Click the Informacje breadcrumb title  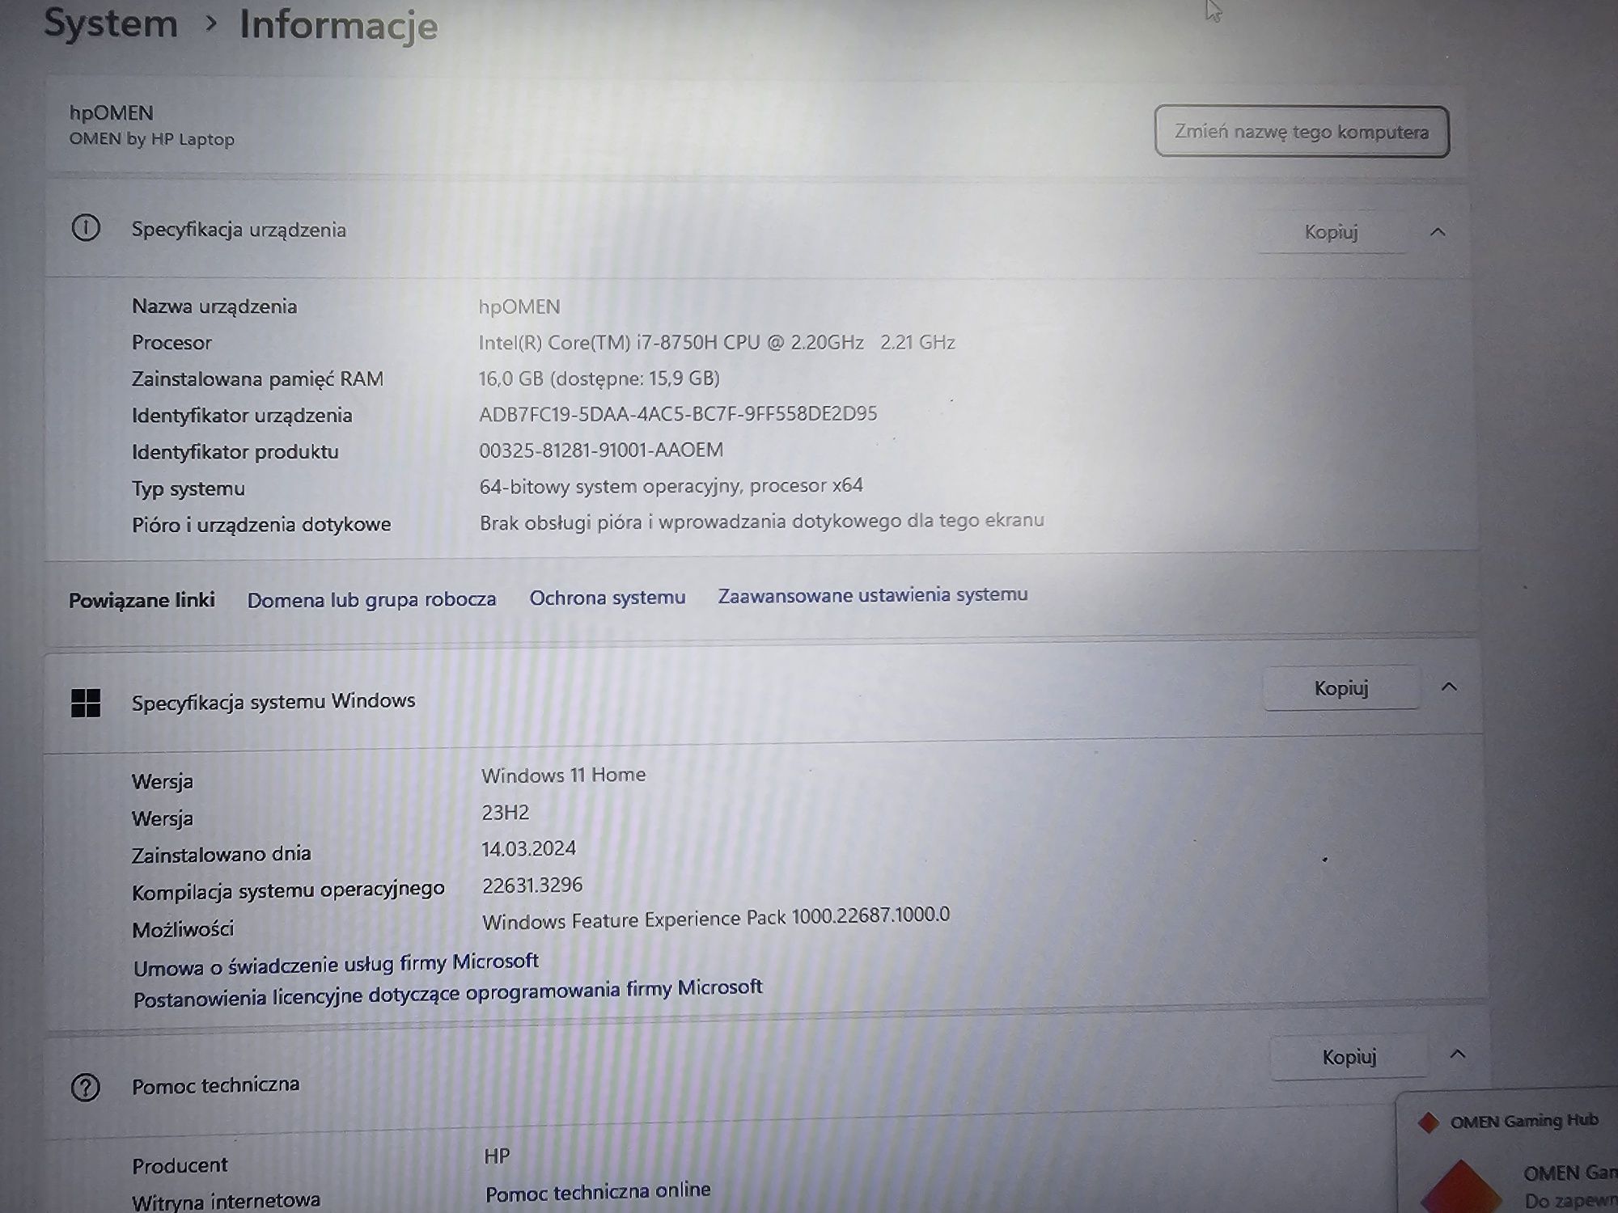(x=339, y=25)
